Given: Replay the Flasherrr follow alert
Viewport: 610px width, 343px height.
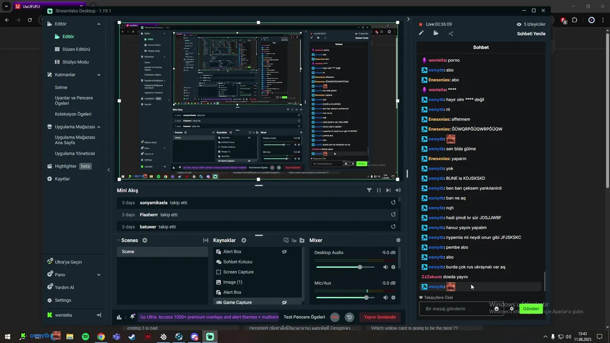Looking at the screenshot, I should pyautogui.click(x=393, y=214).
